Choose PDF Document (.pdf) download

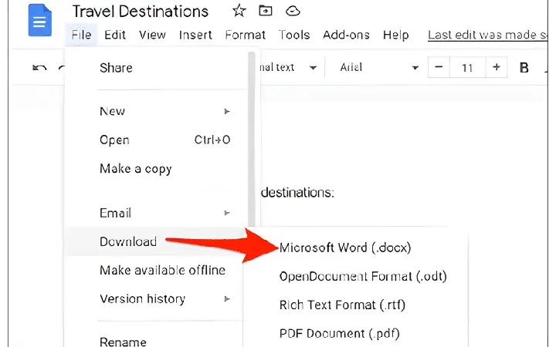[339, 334]
